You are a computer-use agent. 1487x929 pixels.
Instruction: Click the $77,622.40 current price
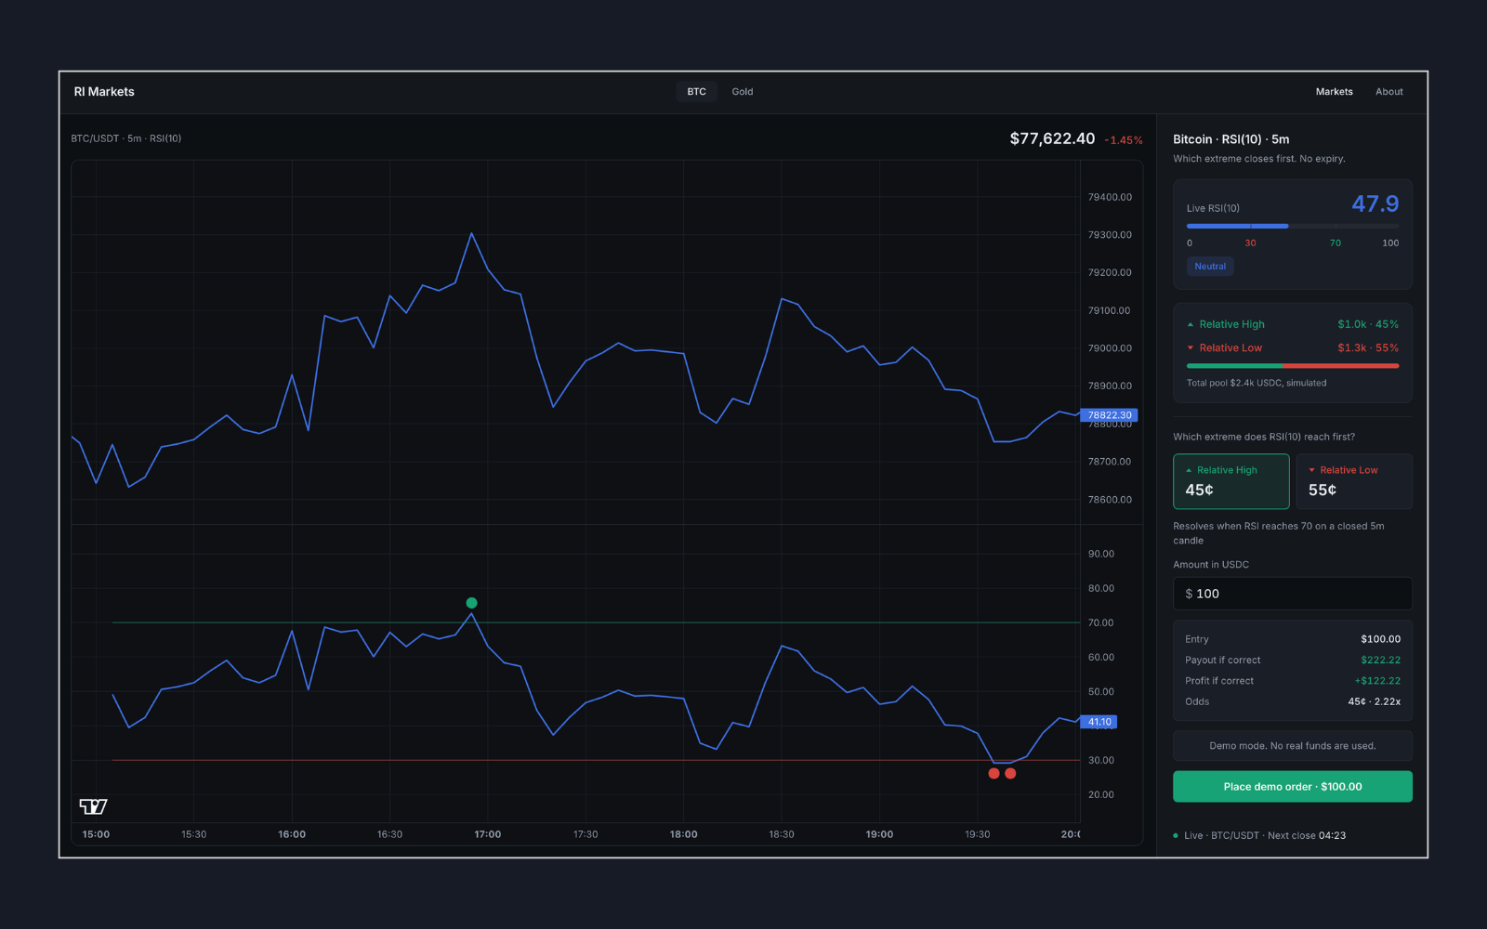point(1052,138)
